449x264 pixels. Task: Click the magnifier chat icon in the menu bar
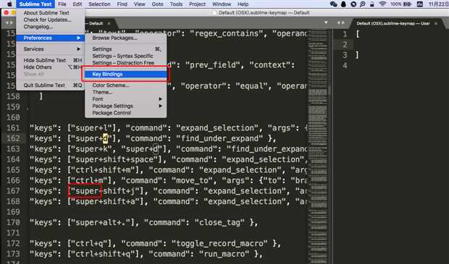click(363, 4)
